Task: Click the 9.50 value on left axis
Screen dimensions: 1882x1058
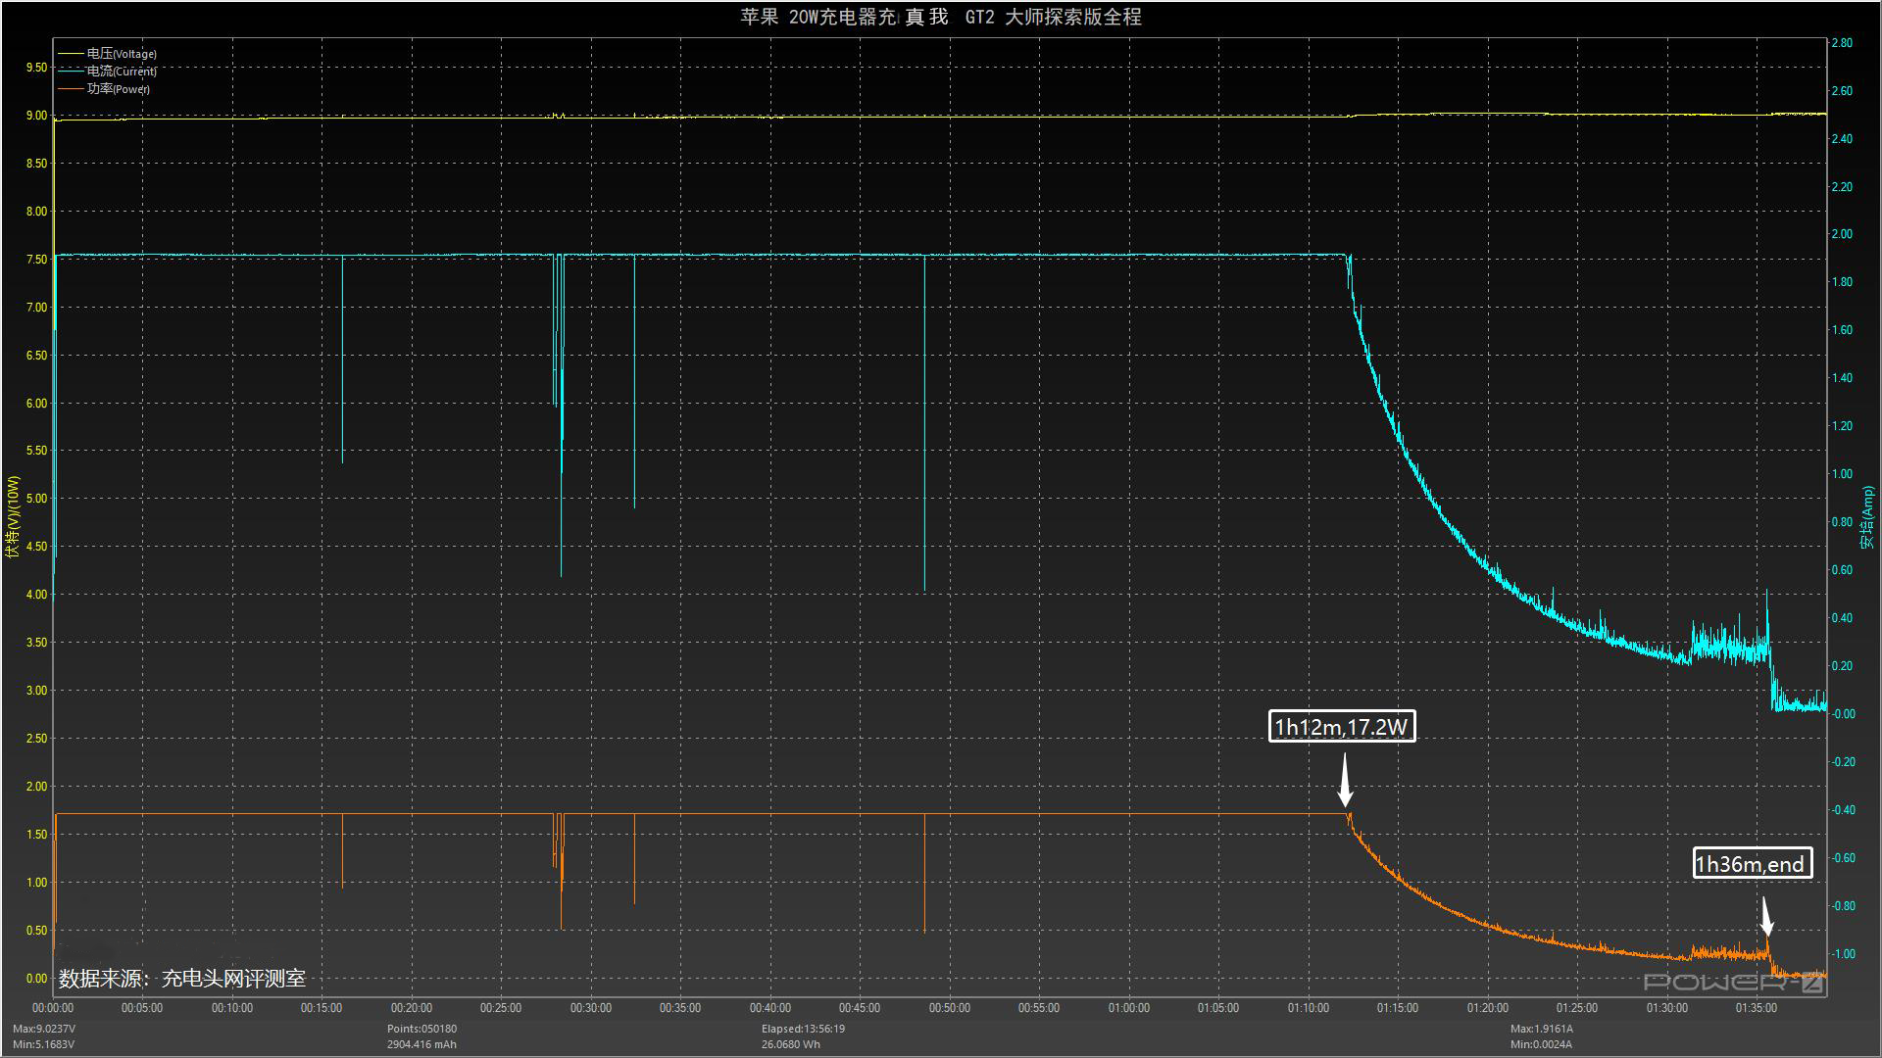Action: tap(36, 68)
